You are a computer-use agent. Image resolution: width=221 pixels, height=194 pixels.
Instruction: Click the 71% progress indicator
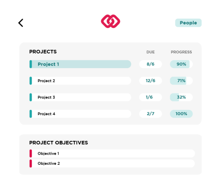(x=181, y=81)
